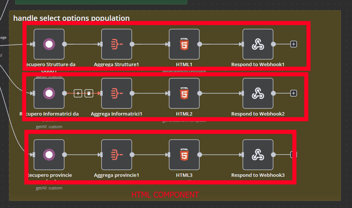Open the Respond to Webhook2 node

tap(258, 93)
